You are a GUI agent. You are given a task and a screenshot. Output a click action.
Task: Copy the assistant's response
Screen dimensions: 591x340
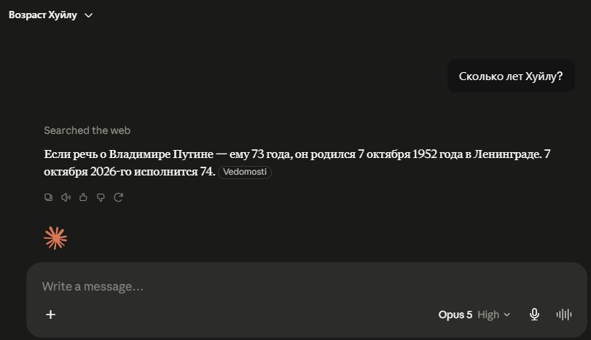[48, 197]
